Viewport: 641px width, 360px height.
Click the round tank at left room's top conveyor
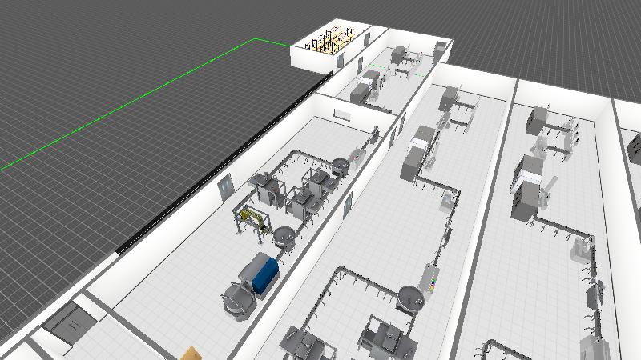(x=340, y=166)
